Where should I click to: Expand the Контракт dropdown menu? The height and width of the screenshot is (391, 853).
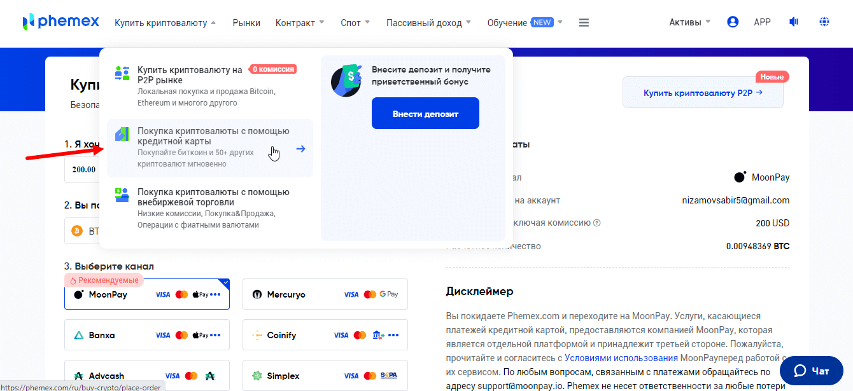tap(300, 23)
